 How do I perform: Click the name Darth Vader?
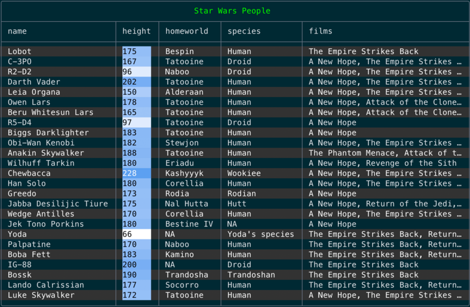click(34, 82)
